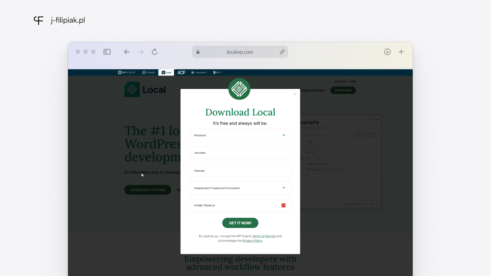Reload the page with the refresh icon
This screenshot has width=491, height=276.
click(x=155, y=52)
